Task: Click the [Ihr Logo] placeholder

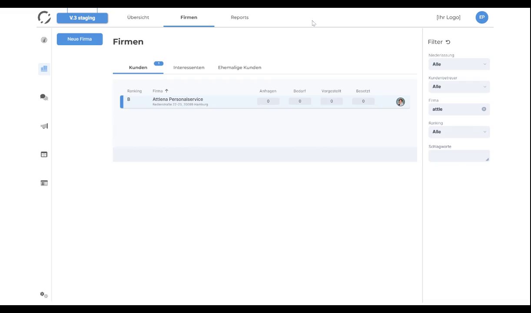Action: [x=448, y=17]
